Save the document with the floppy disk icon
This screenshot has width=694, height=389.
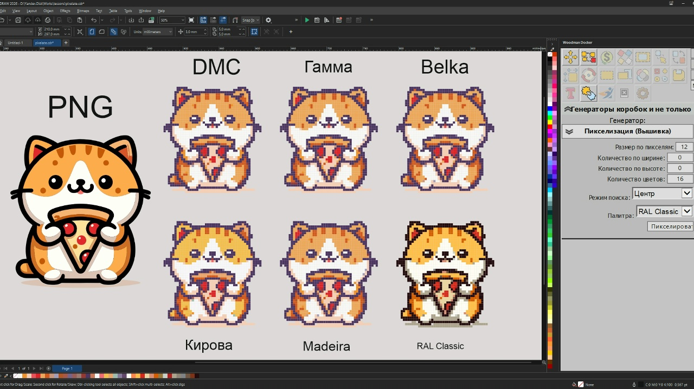pyautogui.click(x=18, y=20)
